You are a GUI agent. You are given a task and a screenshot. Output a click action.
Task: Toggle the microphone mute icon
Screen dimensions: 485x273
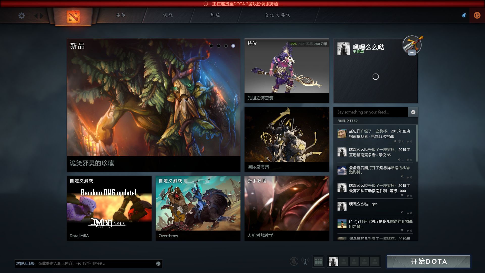pos(294,261)
